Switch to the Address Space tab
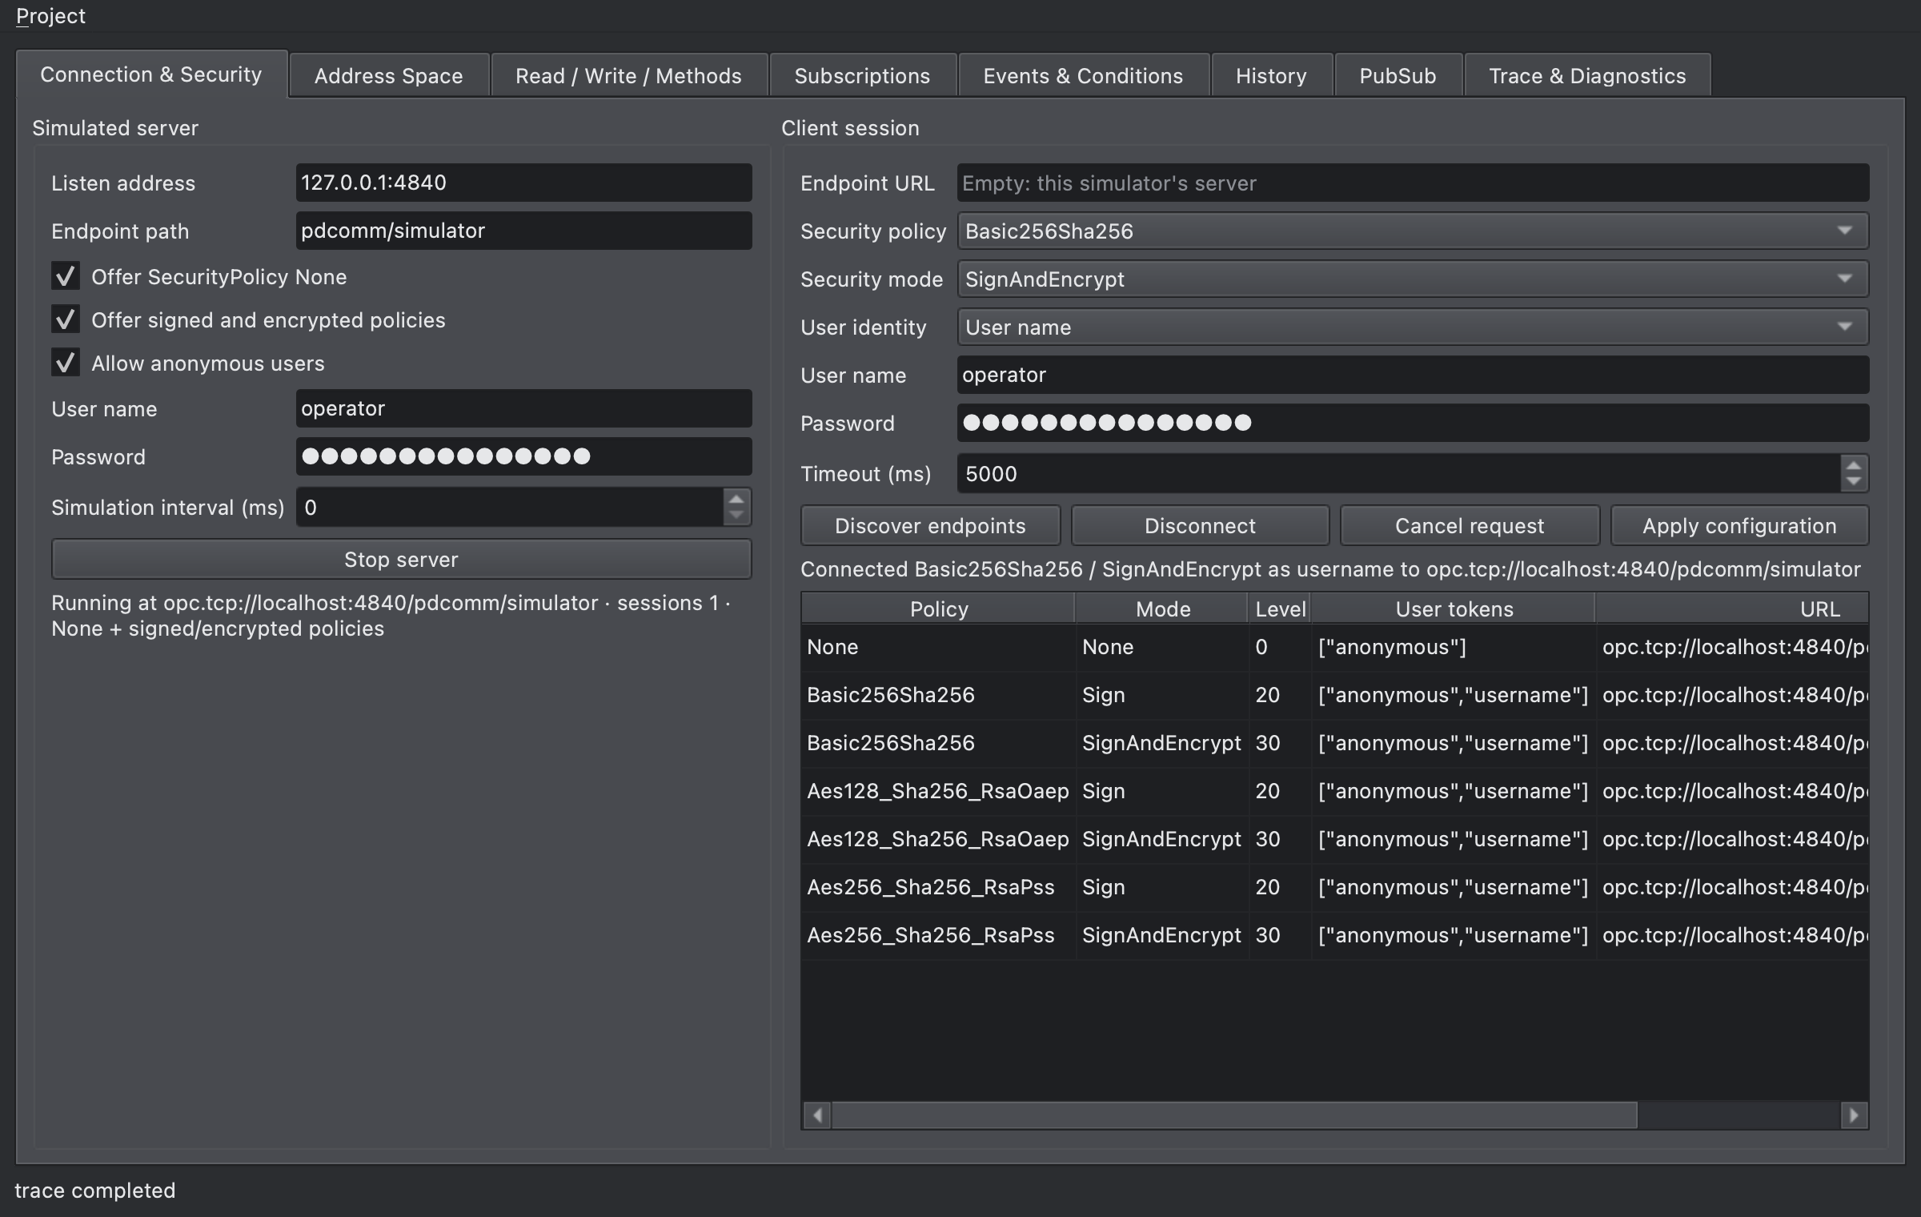Image resolution: width=1921 pixels, height=1217 pixels. point(388,75)
